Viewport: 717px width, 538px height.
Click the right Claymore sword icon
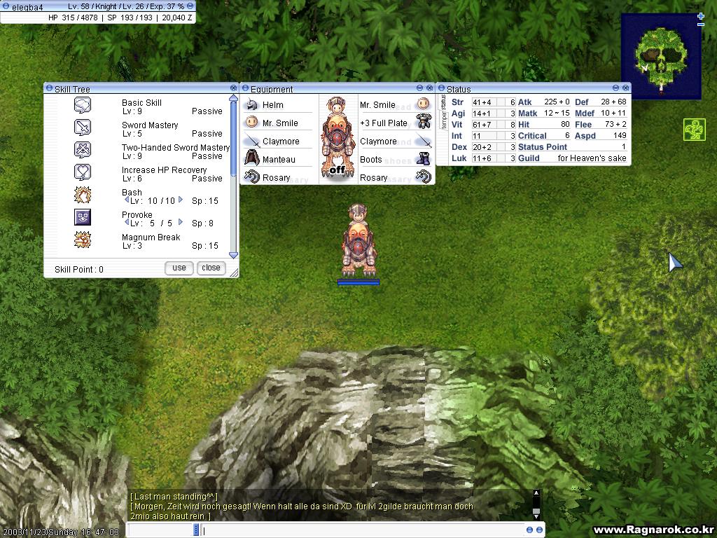point(424,141)
